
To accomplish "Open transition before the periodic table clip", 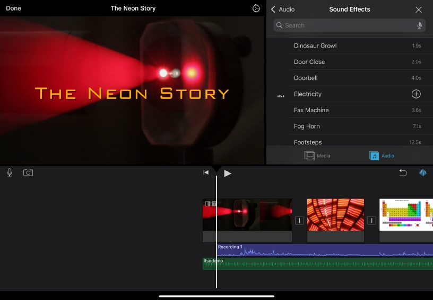I will 371,221.
